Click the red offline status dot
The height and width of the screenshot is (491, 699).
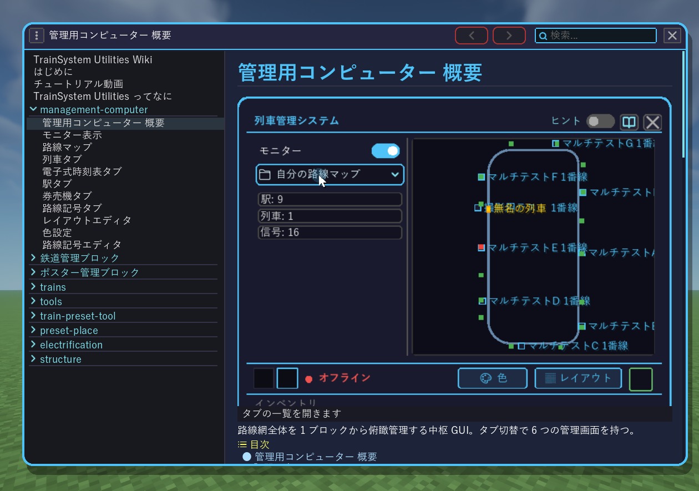click(309, 379)
